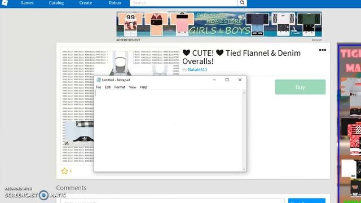
Task: Go to the Create section
Action: coord(85,3)
